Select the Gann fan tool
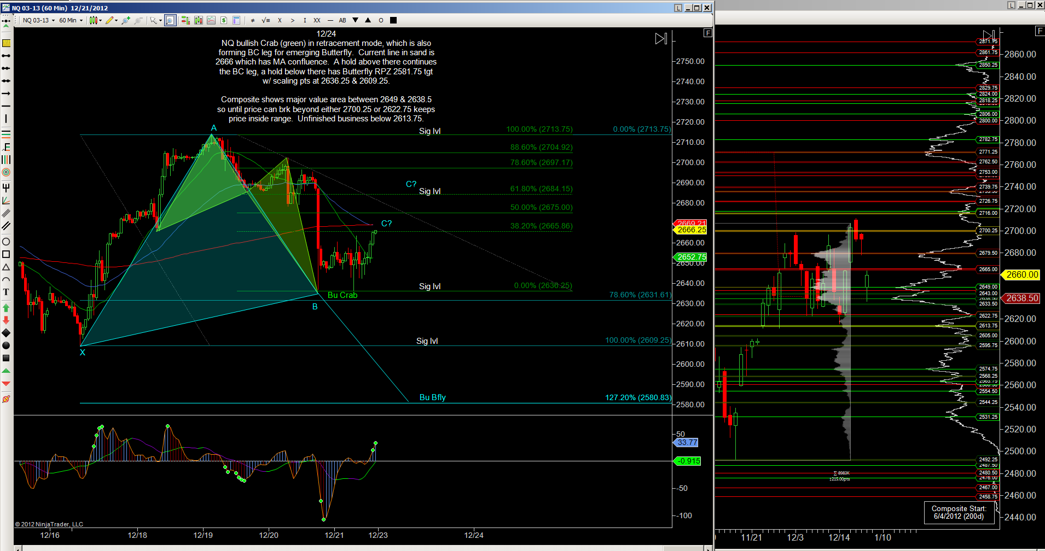The image size is (1045, 551). pos(6,201)
